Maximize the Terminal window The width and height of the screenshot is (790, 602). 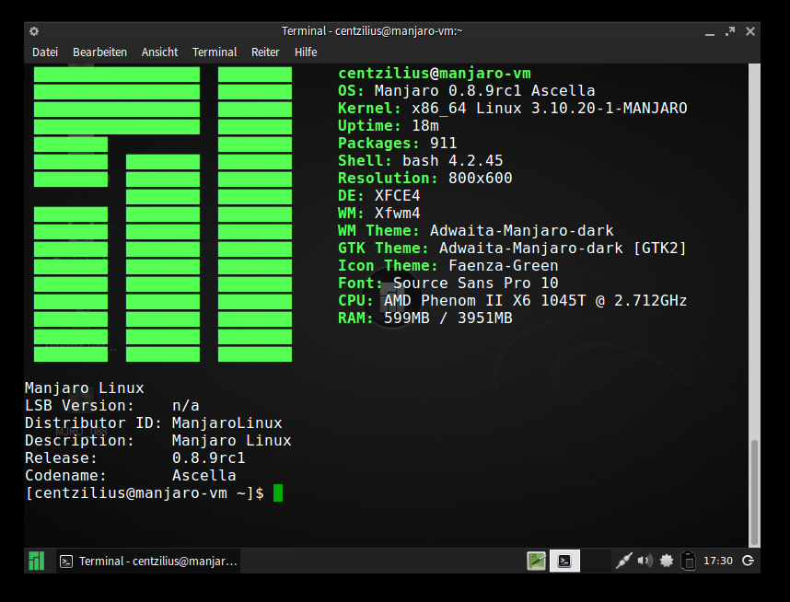[731, 31]
